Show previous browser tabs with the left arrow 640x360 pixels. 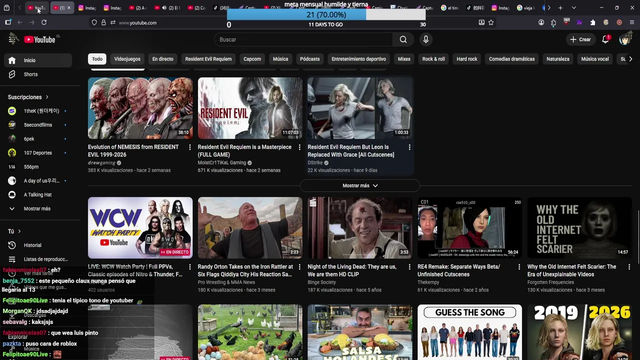click(x=19, y=8)
